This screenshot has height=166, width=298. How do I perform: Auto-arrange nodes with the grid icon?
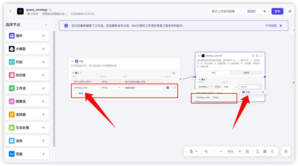[265, 151]
